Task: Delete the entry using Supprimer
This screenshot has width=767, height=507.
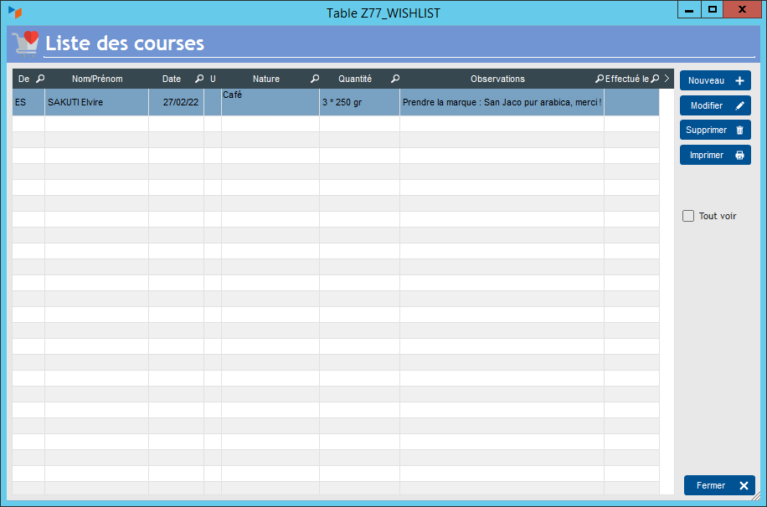Action: coord(715,130)
